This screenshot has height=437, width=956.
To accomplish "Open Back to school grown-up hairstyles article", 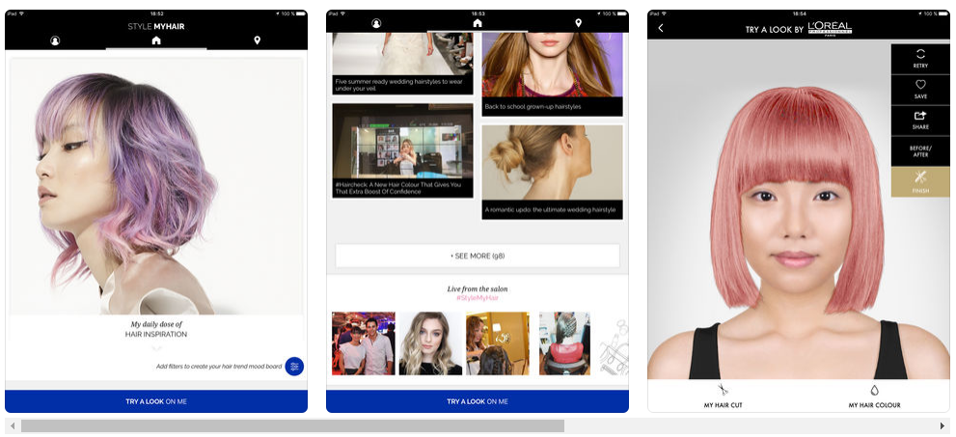I will point(553,74).
